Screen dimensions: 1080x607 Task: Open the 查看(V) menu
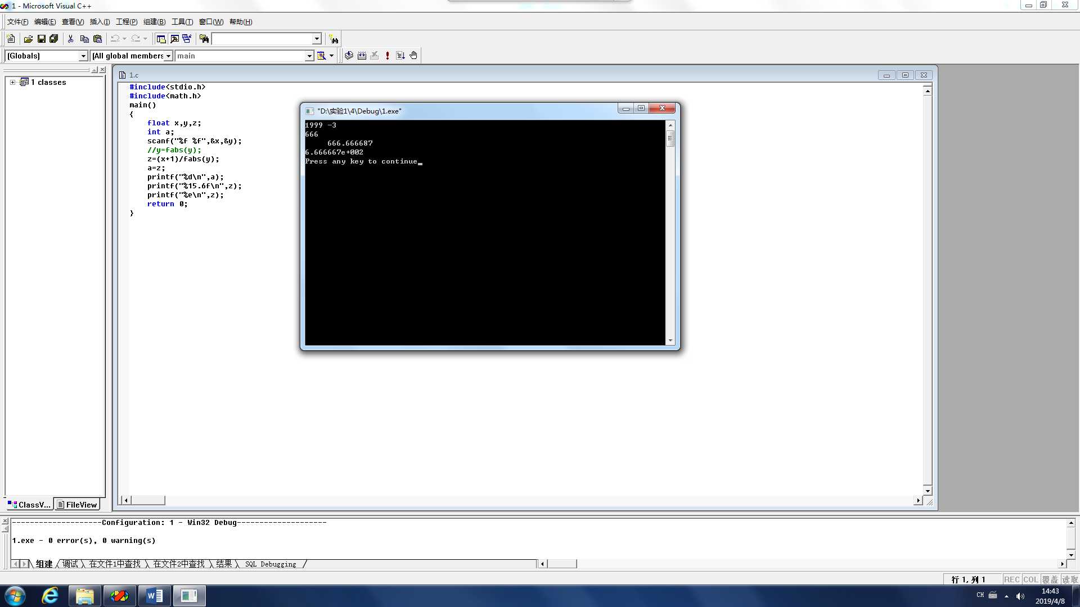(73, 22)
